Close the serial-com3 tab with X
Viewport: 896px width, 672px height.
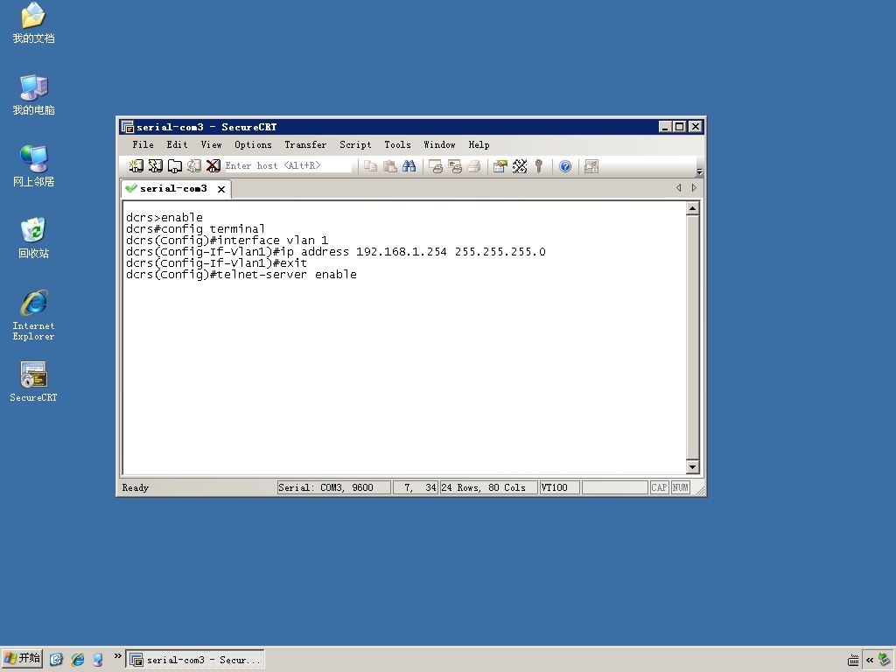pos(221,189)
